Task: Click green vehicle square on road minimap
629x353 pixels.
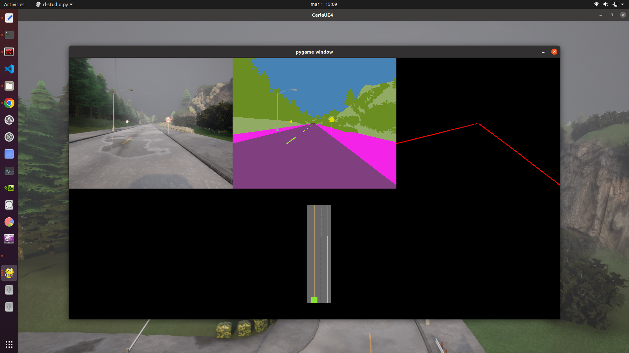Action: click(314, 300)
